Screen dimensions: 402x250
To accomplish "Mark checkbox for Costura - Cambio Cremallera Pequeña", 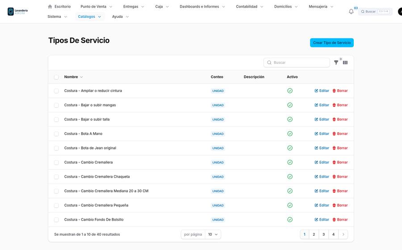I will pyautogui.click(x=56, y=205).
